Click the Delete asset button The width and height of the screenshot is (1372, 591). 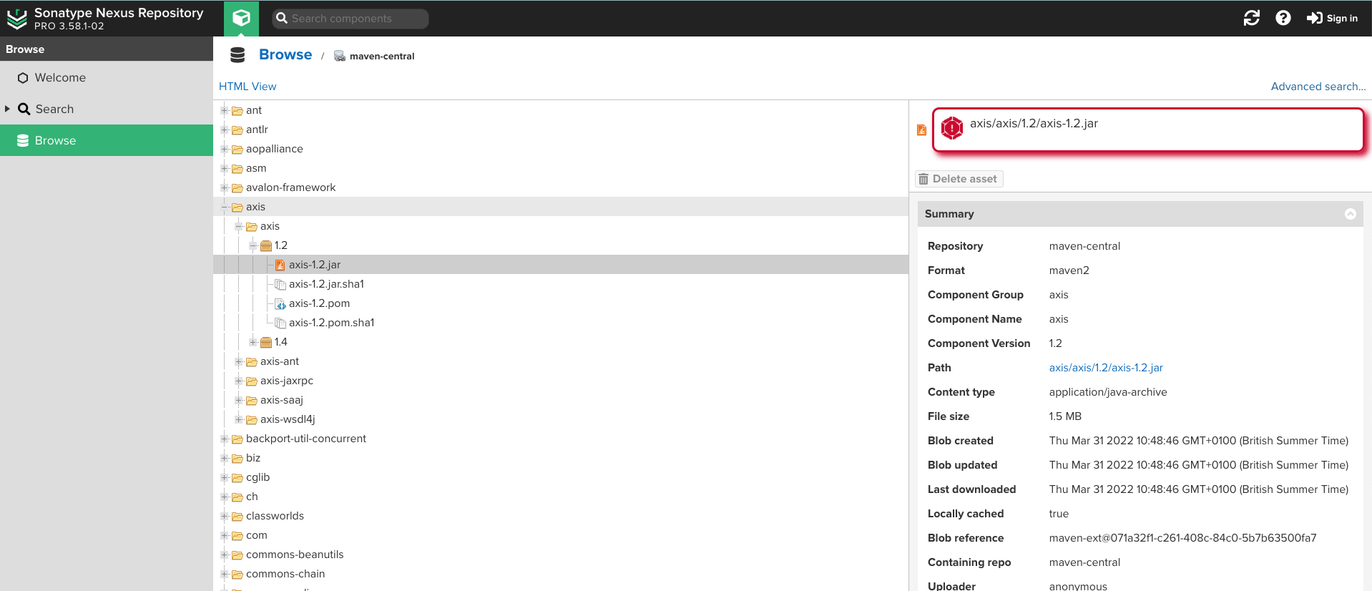[959, 179]
